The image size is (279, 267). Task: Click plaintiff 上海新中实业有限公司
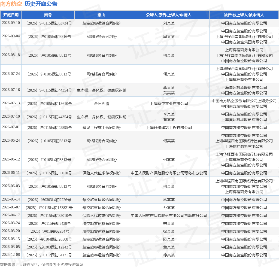point(169,104)
